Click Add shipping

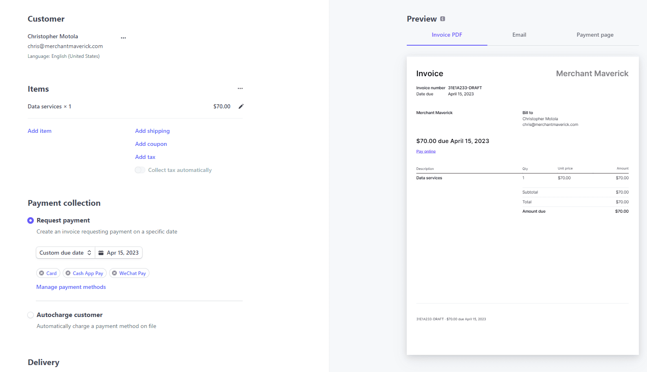(152, 131)
